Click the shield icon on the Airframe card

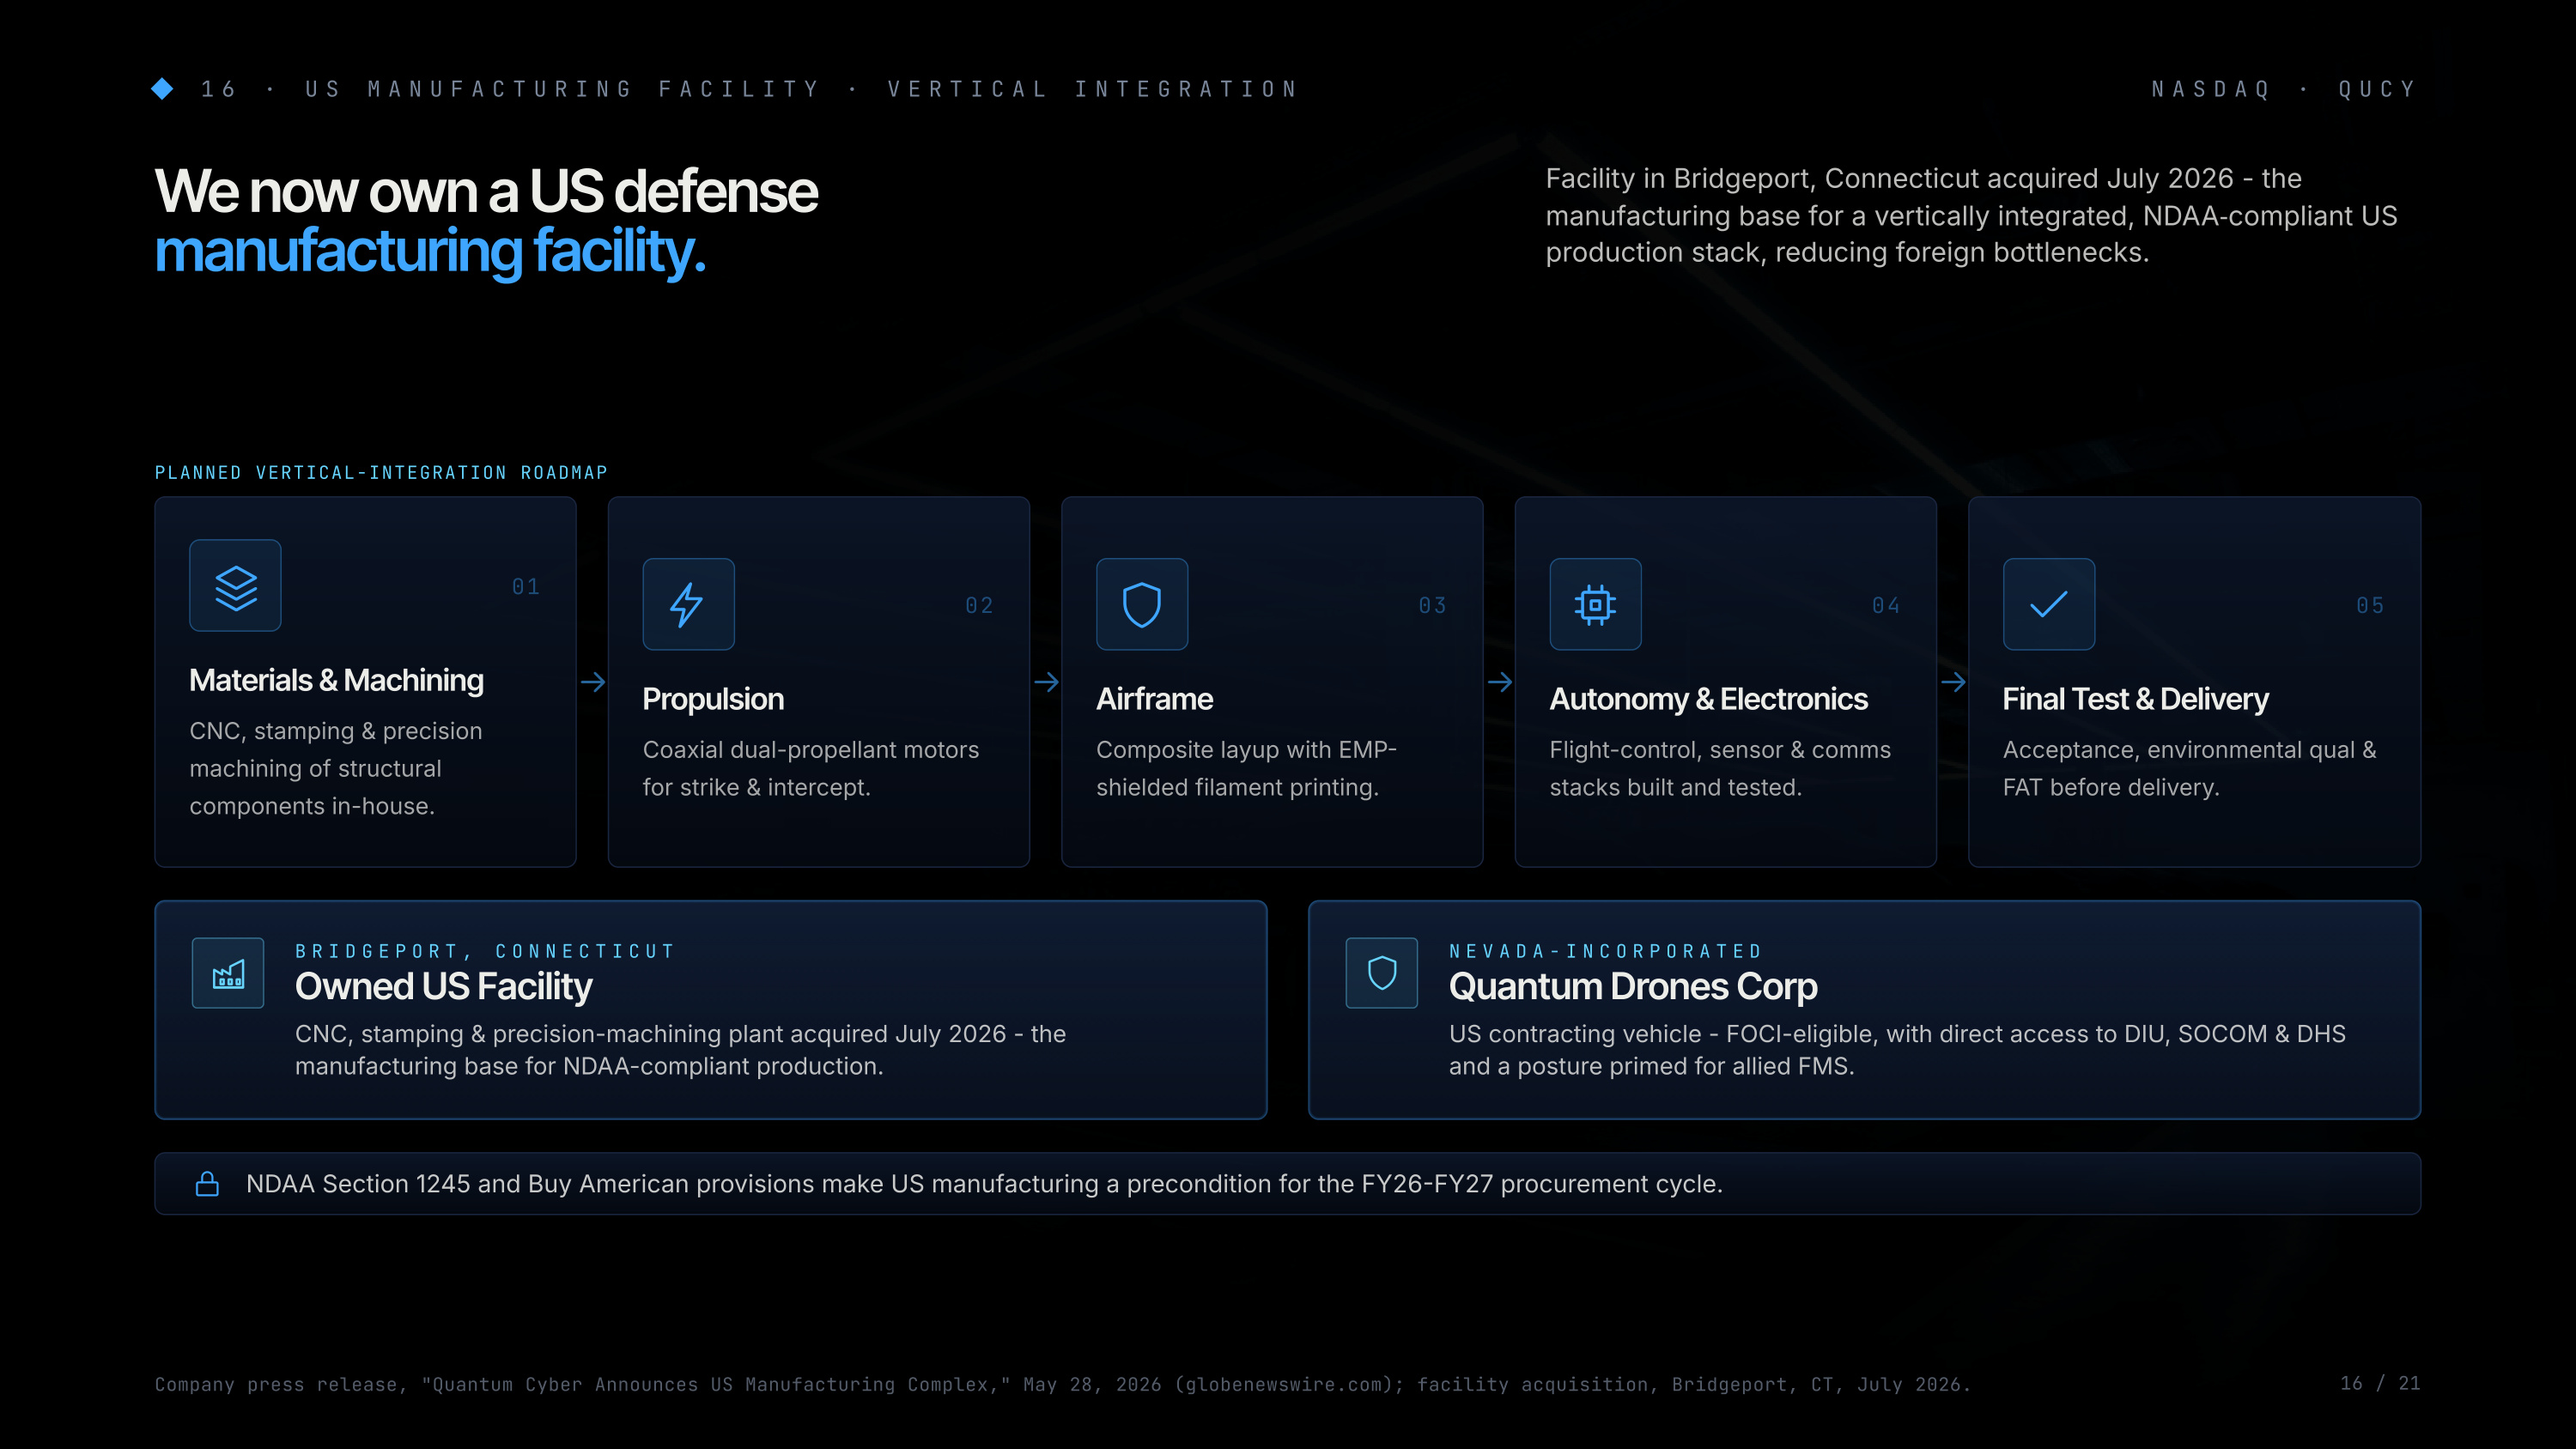pos(1142,605)
